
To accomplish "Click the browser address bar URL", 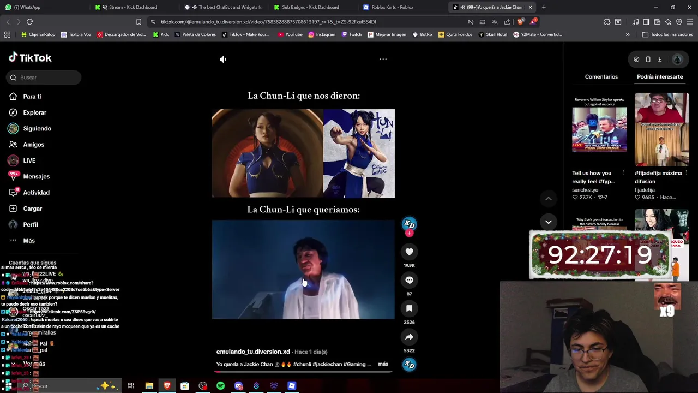I will (268, 22).
